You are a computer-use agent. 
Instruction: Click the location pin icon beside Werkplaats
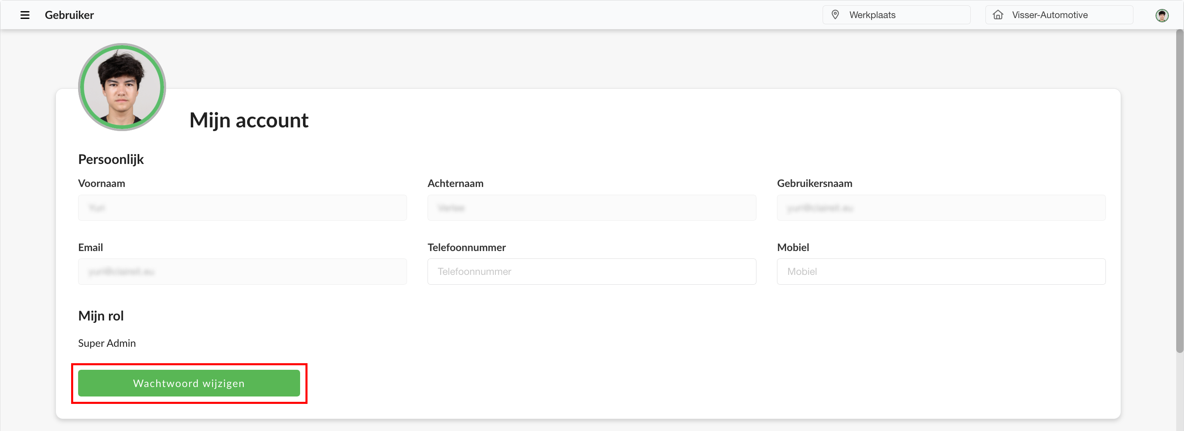tap(835, 15)
